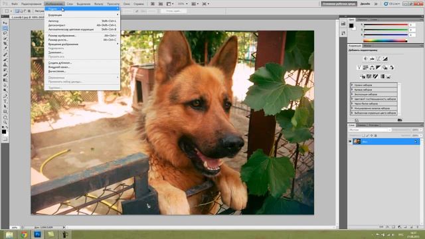Add a Levels adjustment

tap(372, 58)
